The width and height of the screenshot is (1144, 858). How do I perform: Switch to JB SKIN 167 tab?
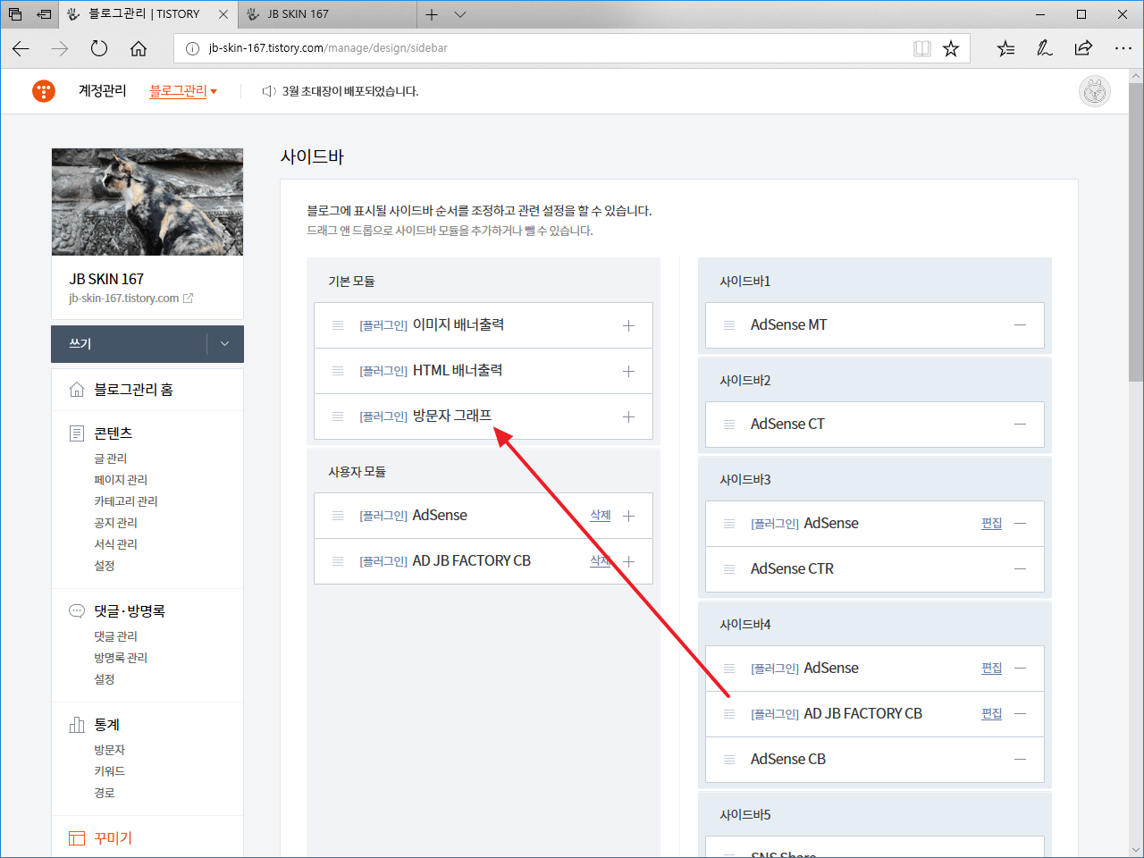point(327,14)
